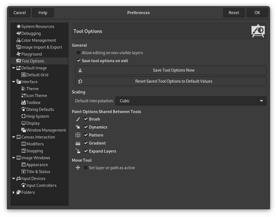277x217 pixels.
Task: Select the Brush icon next to its checkbox
Action: click(x=78, y=119)
